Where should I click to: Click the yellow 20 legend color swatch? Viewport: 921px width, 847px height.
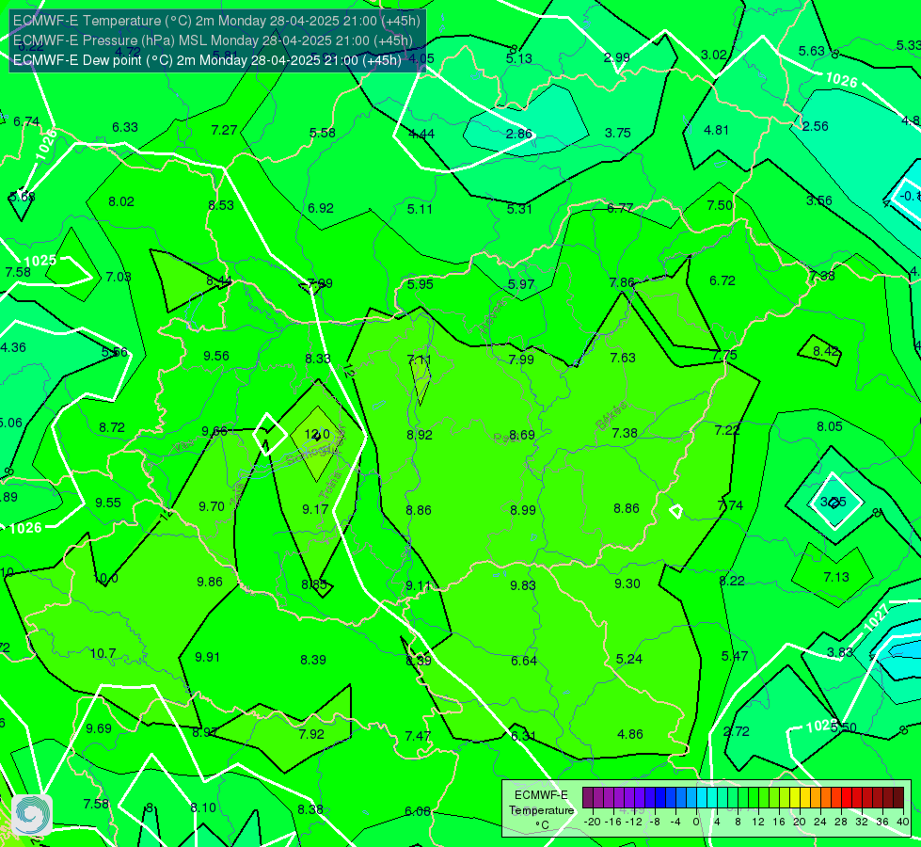(795, 798)
